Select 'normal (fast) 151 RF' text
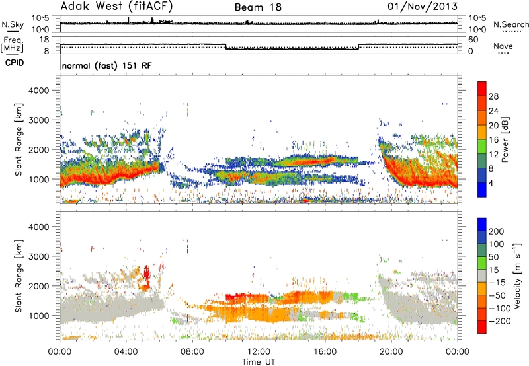The height and width of the screenshot is (366, 529). point(107,65)
